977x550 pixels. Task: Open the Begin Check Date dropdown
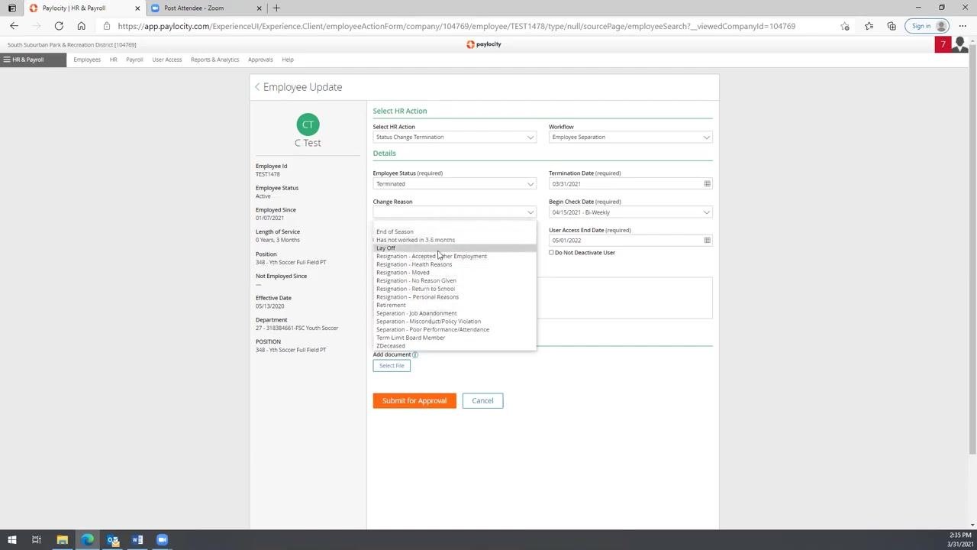[x=630, y=212]
